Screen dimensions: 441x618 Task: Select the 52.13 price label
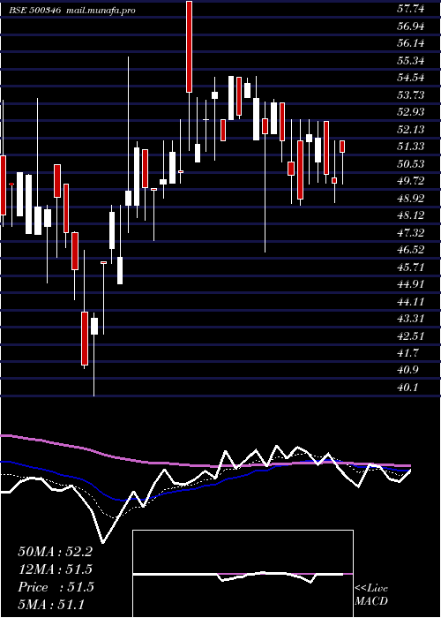[411, 129]
